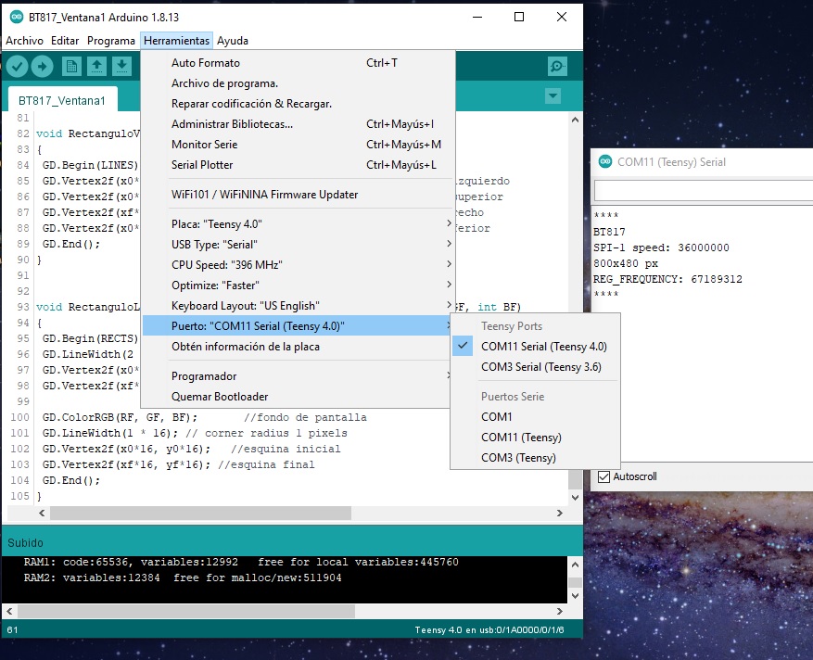The image size is (813, 660).
Task: Select the COM1 serial port
Action: 536,416
